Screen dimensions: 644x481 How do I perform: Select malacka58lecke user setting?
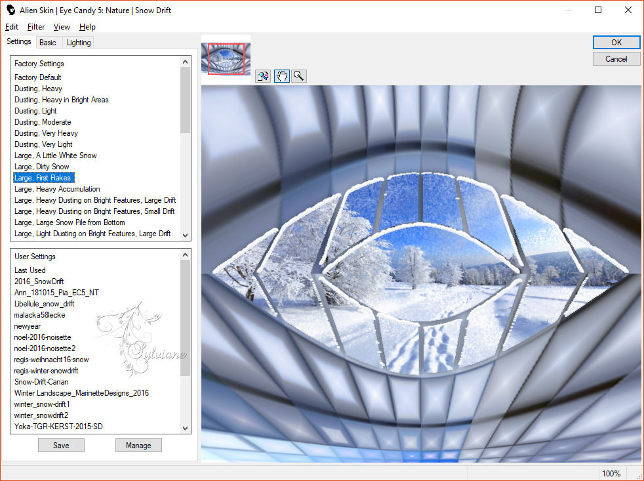click(x=39, y=315)
